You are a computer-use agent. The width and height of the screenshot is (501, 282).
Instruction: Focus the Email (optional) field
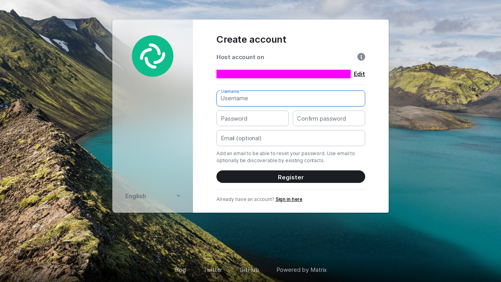point(291,138)
